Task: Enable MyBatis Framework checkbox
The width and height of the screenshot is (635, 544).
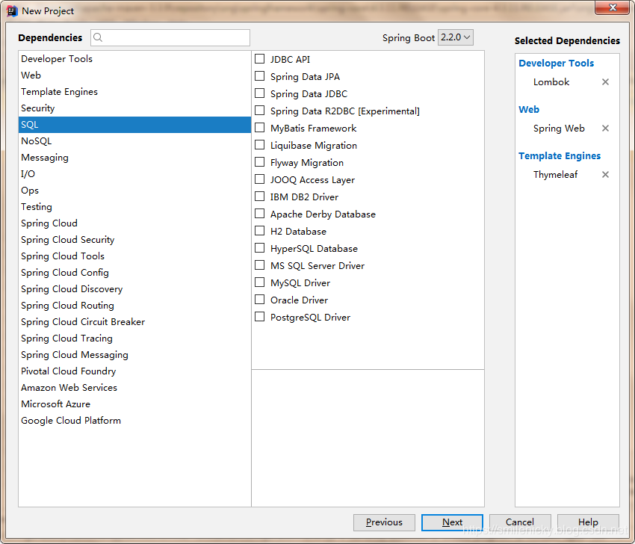Action: pos(259,128)
